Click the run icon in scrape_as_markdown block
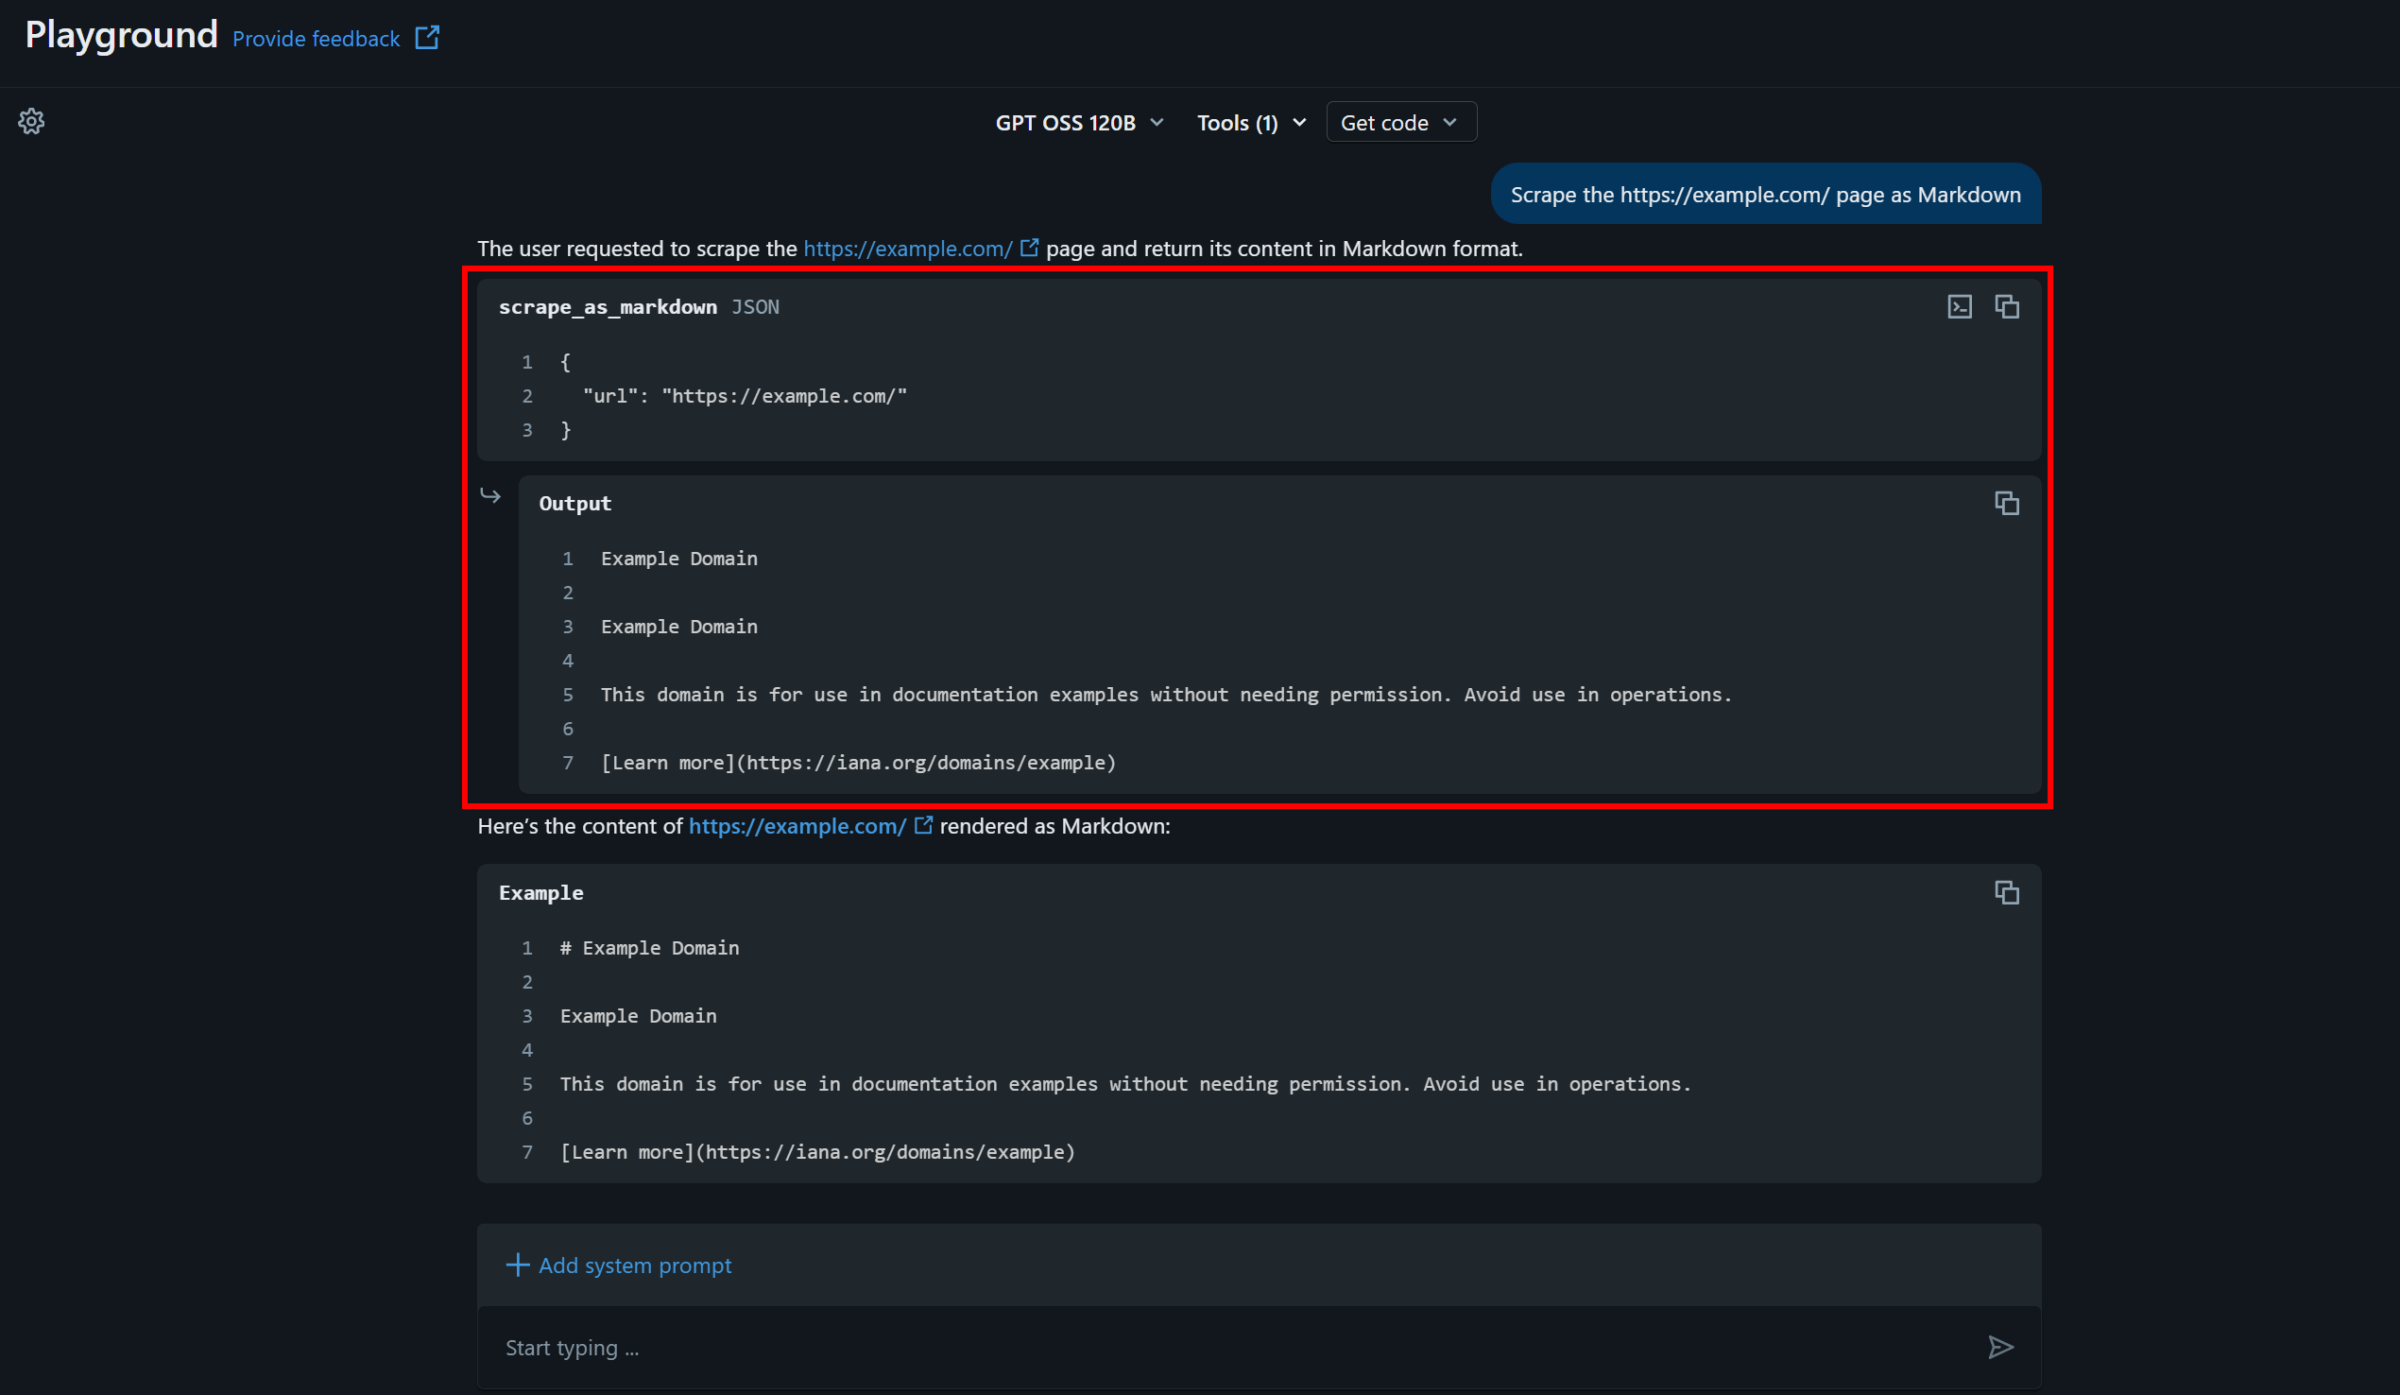Image resolution: width=2400 pixels, height=1395 pixels. point(1959,307)
